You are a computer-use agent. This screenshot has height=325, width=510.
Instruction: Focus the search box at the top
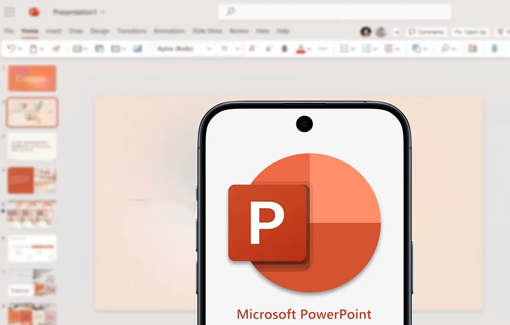(x=334, y=12)
